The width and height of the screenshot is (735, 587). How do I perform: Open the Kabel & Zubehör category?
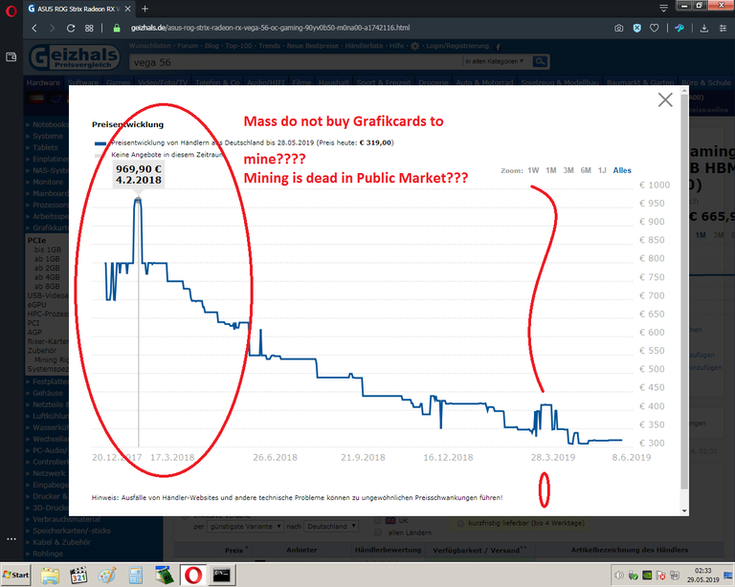tap(62, 542)
